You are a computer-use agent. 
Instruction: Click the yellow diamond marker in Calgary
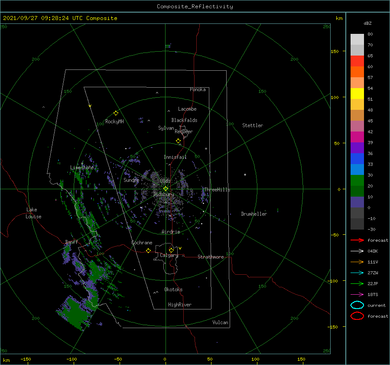click(x=171, y=250)
